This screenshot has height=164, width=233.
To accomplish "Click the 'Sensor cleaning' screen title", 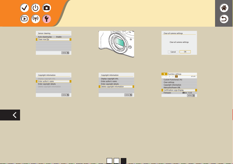I will [44, 33].
